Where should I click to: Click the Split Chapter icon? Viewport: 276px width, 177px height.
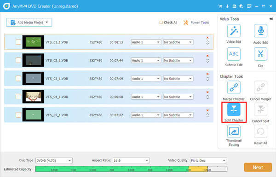(234, 109)
